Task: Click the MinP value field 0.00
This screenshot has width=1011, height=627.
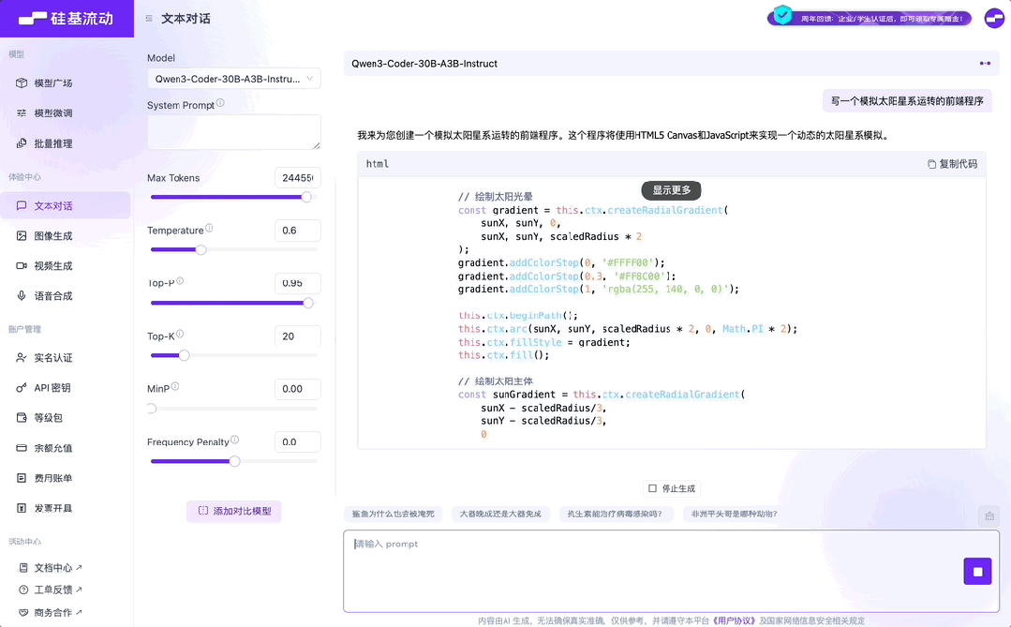Action: coord(297,389)
